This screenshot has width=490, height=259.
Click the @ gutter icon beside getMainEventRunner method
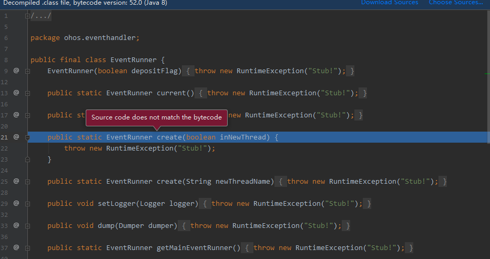16,247
